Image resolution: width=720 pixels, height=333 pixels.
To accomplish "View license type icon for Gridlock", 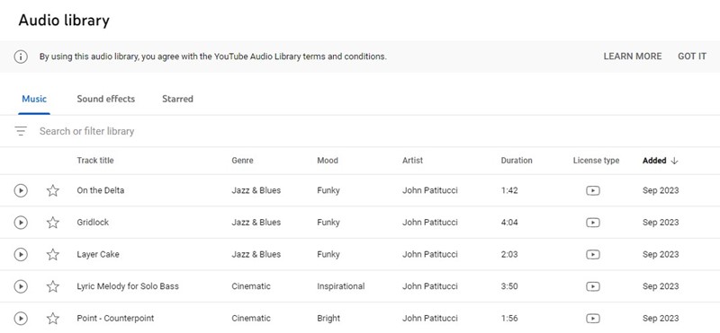I will pyautogui.click(x=593, y=223).
